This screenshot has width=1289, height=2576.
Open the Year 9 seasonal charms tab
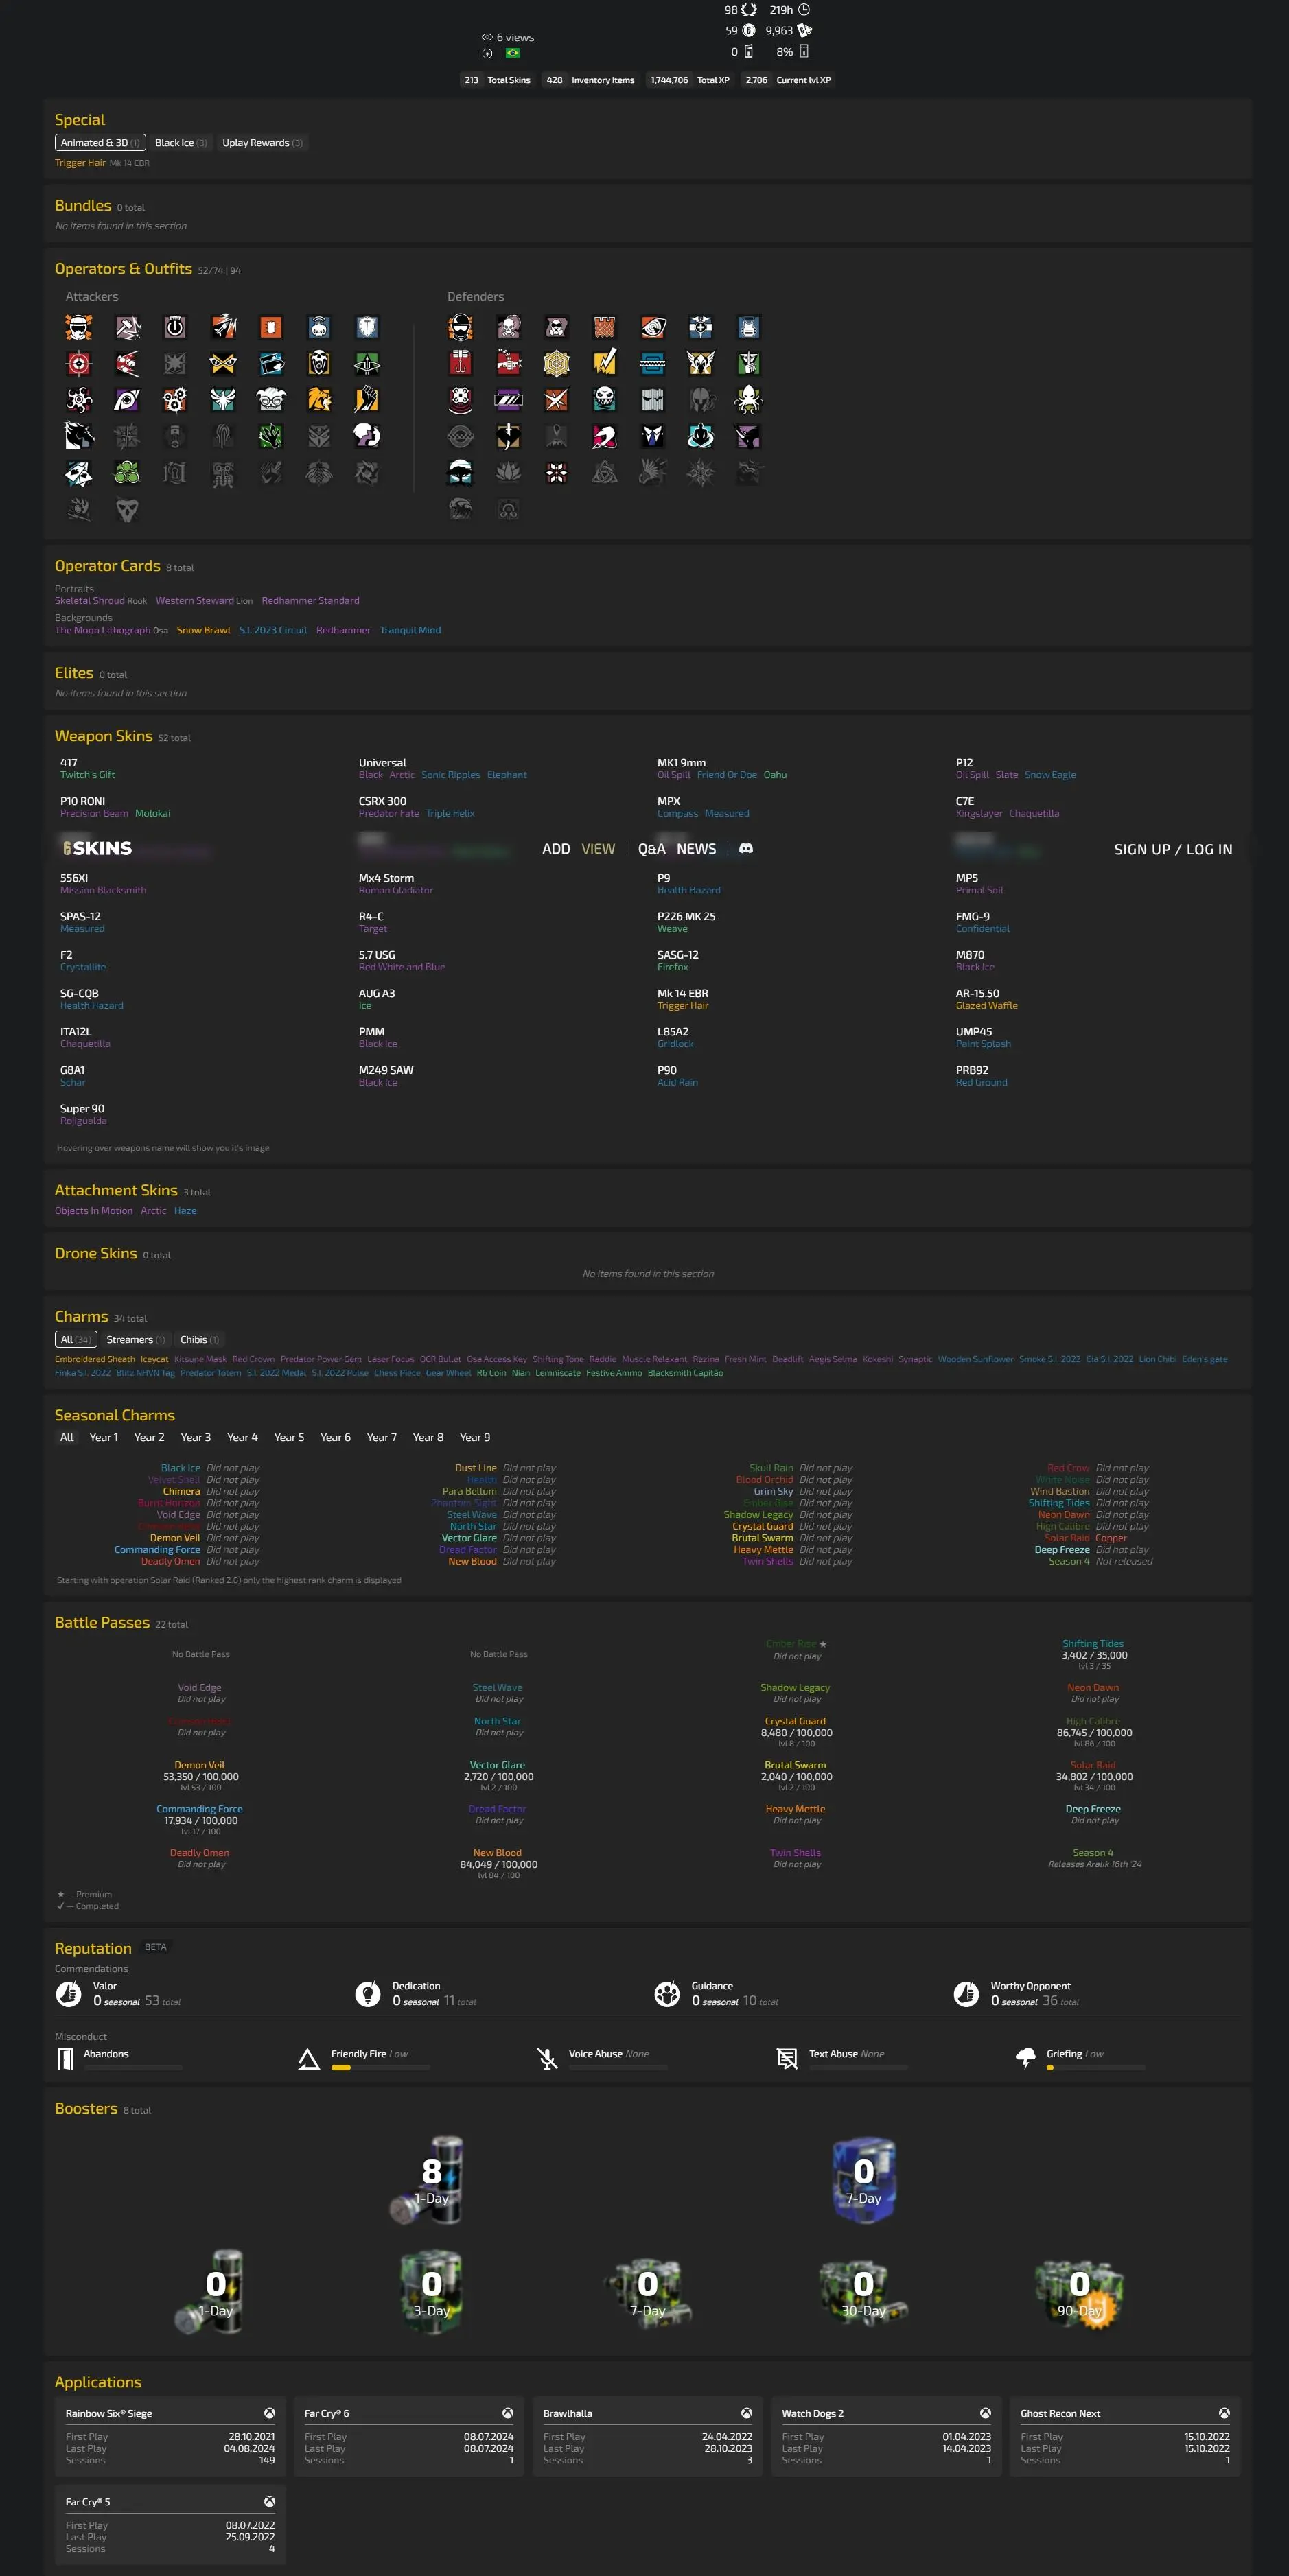474,1437
